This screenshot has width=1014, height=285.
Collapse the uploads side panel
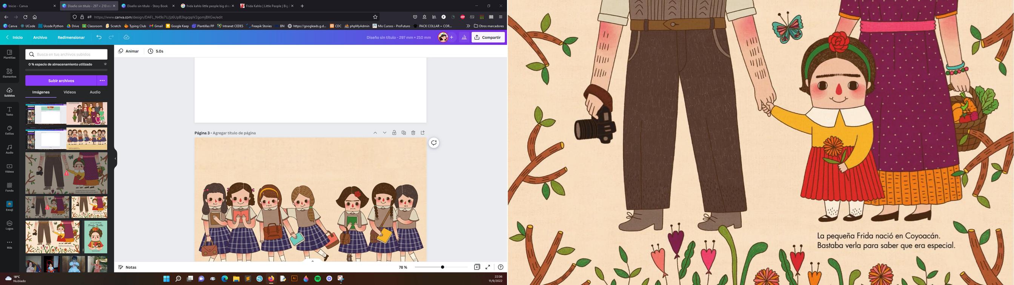(x=115, y=159)
